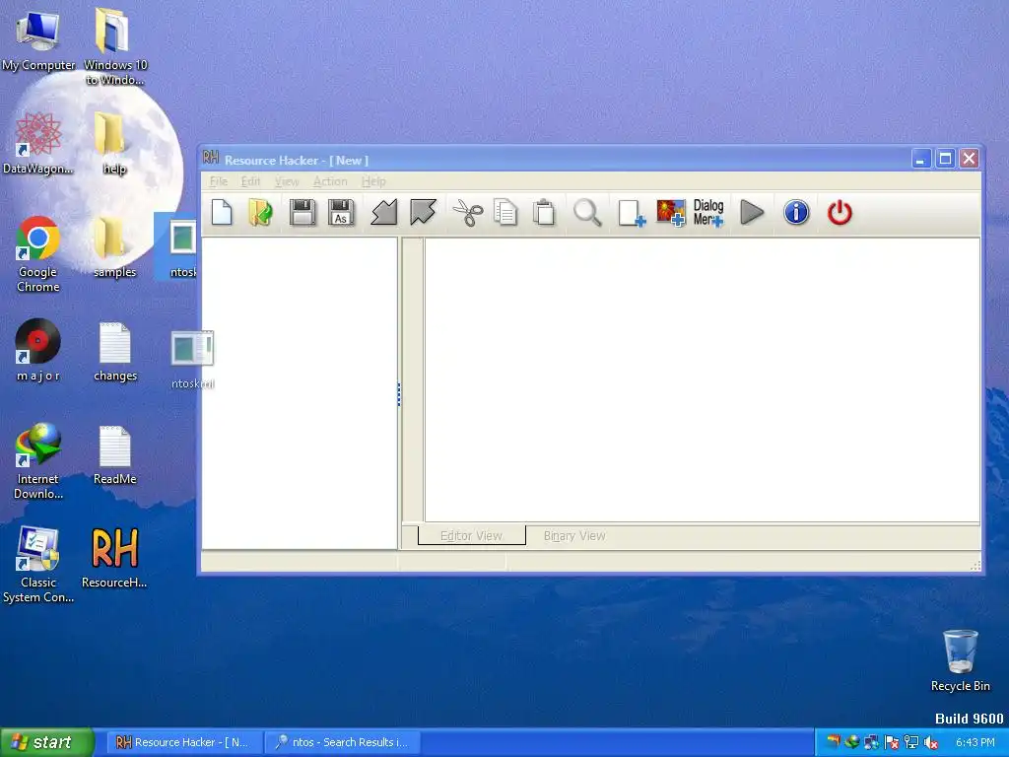
Task: Switch to the Editor View tab
Action: click(x=472, y=535)
